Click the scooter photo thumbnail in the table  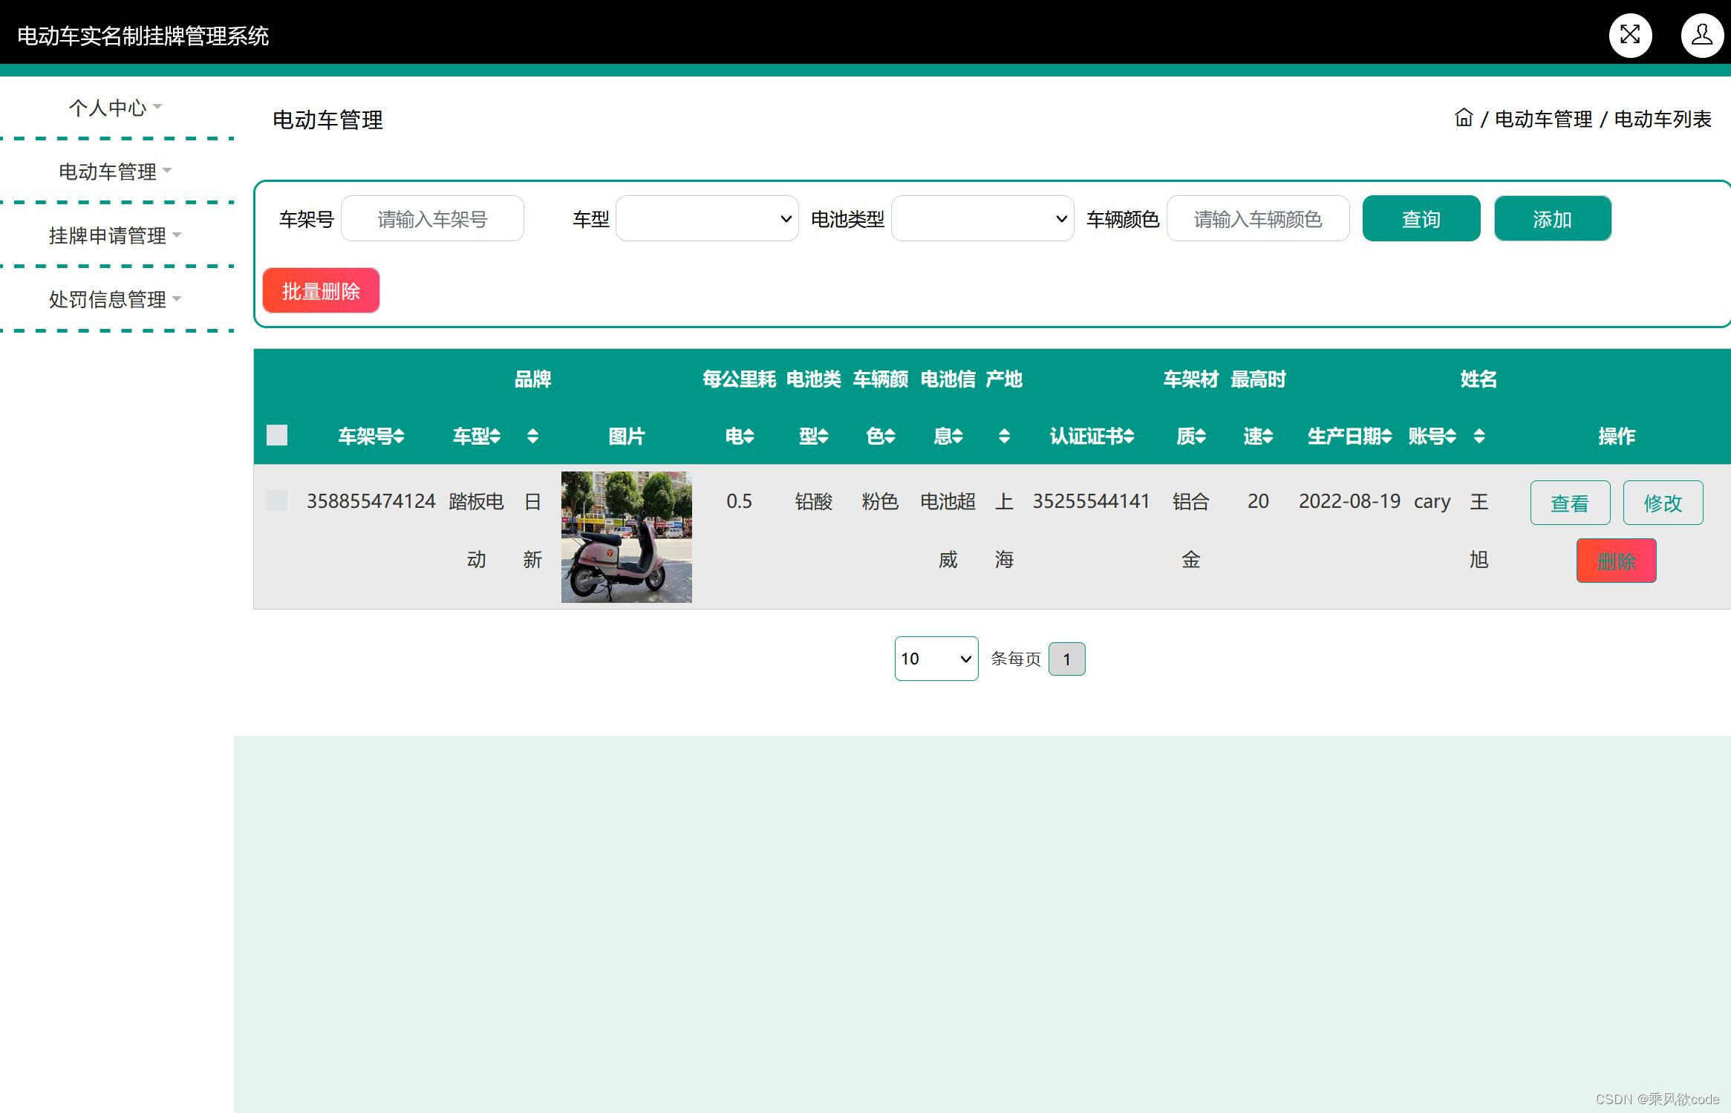[625, 536]
